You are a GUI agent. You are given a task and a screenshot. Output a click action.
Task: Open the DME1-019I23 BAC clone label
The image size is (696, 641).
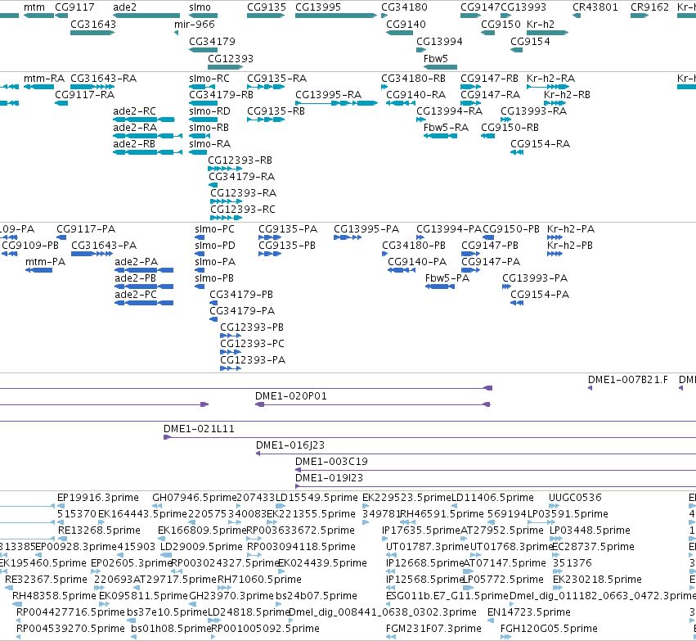[329, 478]
